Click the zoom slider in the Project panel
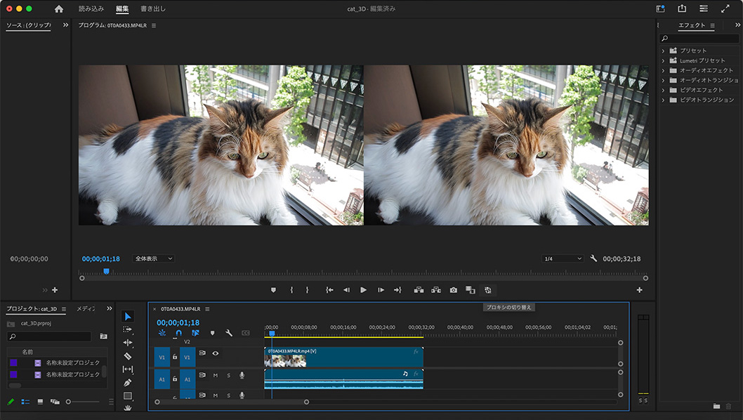 click(x=68, y=401)
